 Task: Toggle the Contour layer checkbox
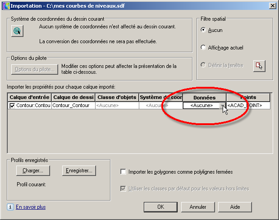(x=12, y=106)
